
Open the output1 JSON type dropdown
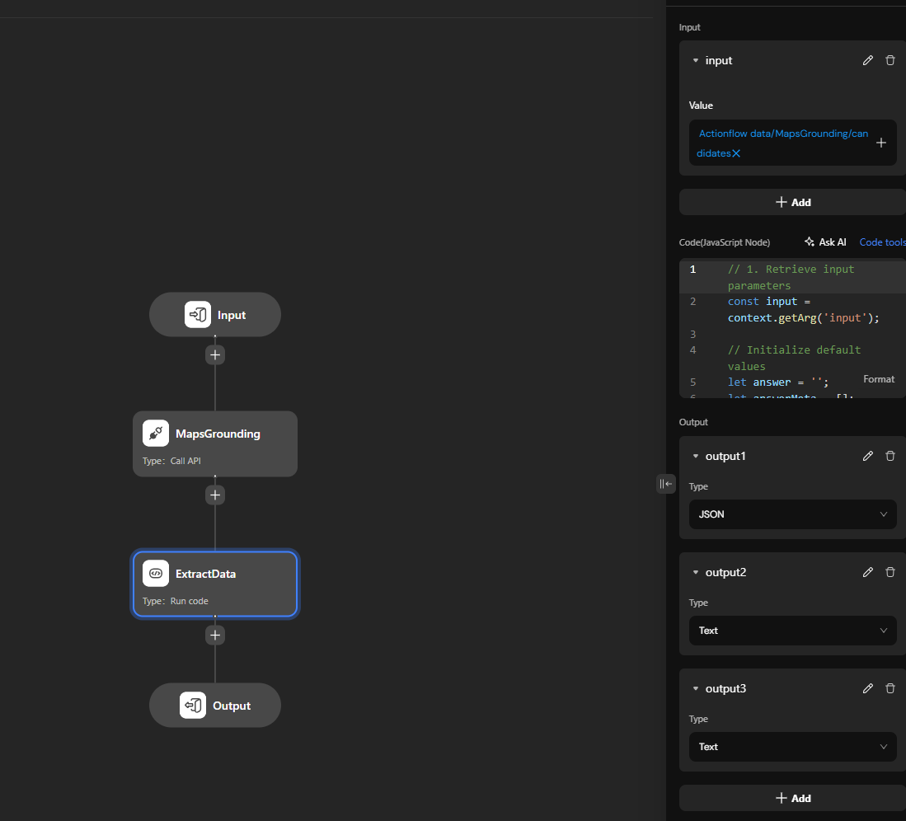791,514
